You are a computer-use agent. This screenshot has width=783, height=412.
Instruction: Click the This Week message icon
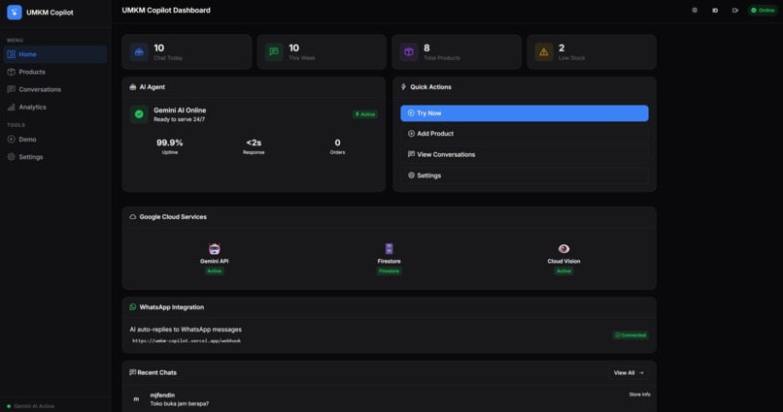coord(274,51)
